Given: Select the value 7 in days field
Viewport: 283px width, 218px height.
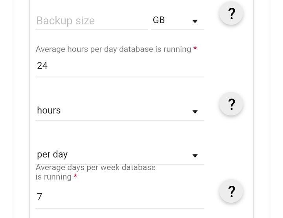Looking at the screenshot, I should click(x=40, y=197).
